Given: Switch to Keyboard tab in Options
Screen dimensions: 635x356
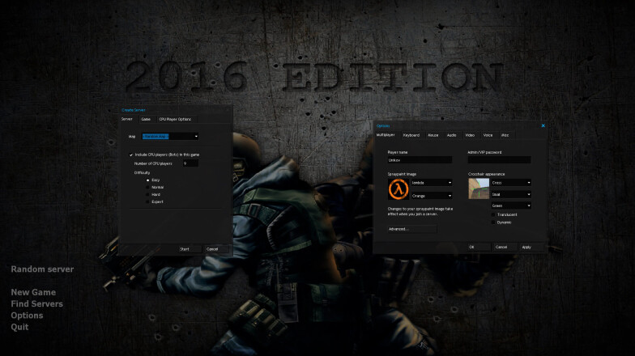Looking at the screenshot, I should click(x=411, y=135).
